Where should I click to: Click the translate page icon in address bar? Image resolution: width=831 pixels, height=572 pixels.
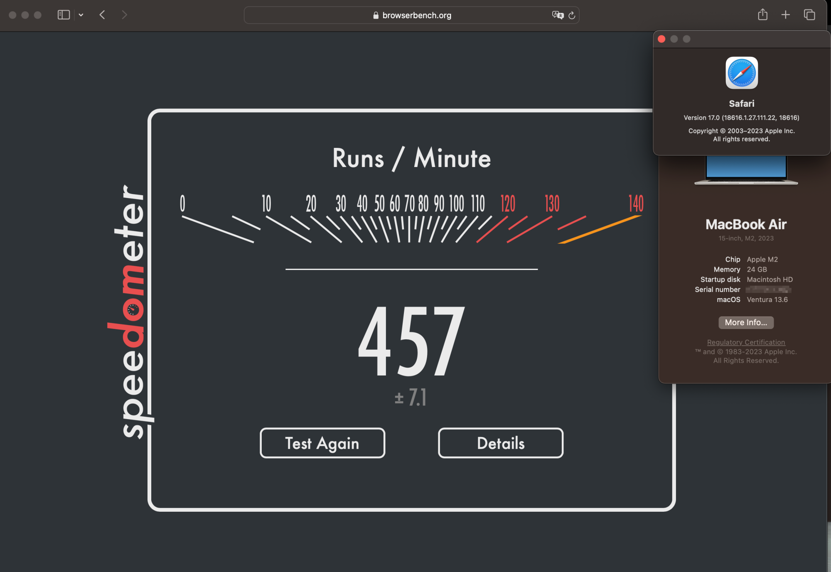point(558,15)
